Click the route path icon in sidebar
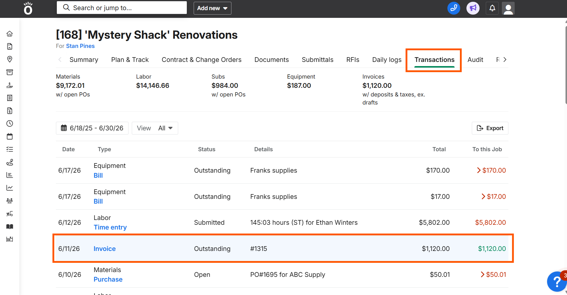This screenshot has height=295, width=567. (x=10, y=162)
